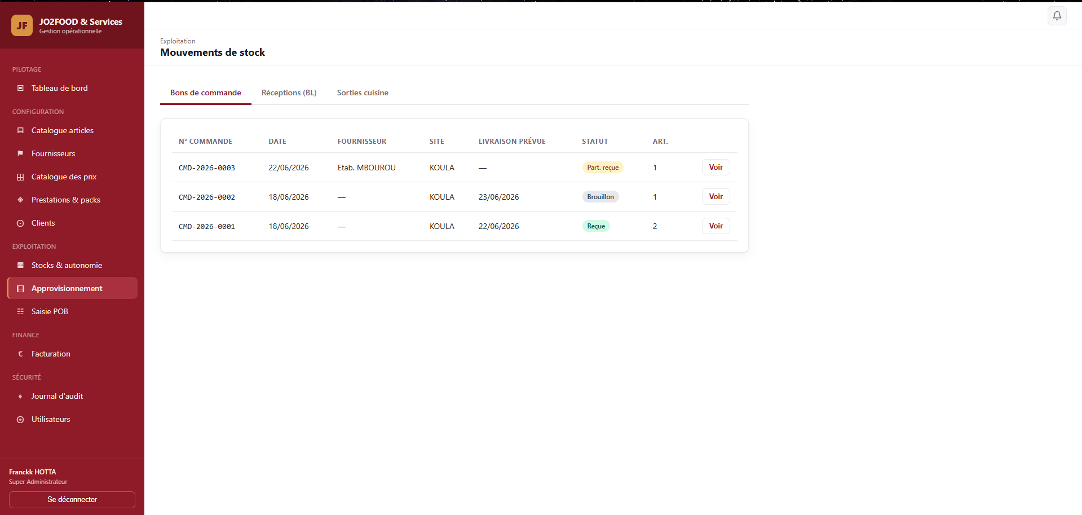Open order CMD-2026-0001 via Voir
1082x515 pixels.
[716, 226]
